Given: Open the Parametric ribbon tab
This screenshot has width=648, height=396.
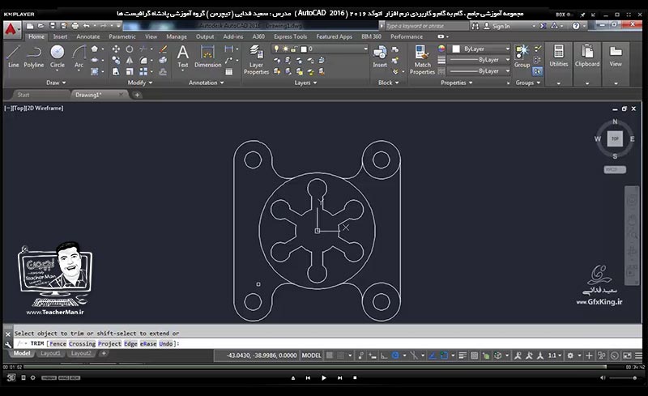Looking at the screenshot, I should pos(122,36).
